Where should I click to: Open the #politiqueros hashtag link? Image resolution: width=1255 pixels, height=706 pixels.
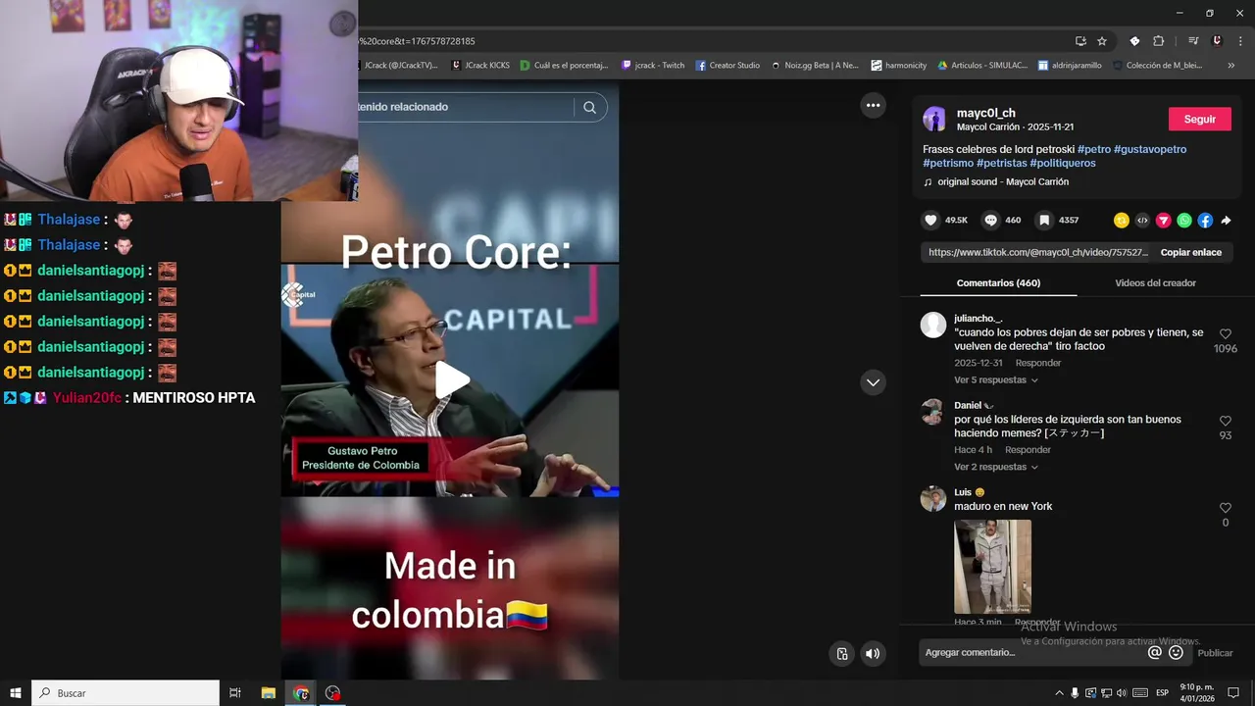click(x=1063, y=163)
